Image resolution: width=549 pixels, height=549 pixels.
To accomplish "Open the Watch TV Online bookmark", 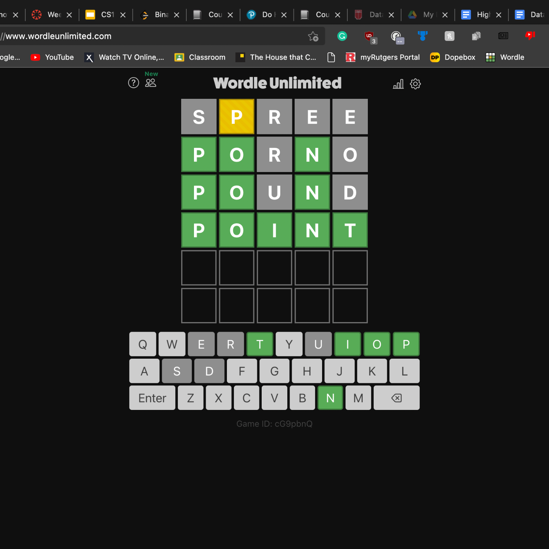I will pos(124,57).
